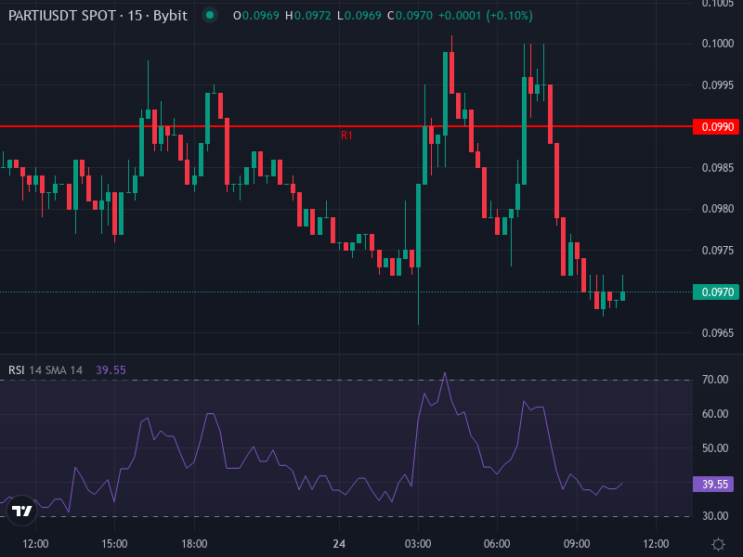This screenshot has height=557, width=743.
Task: Click the green 0.0970 current price label
Action: point(716,292)
